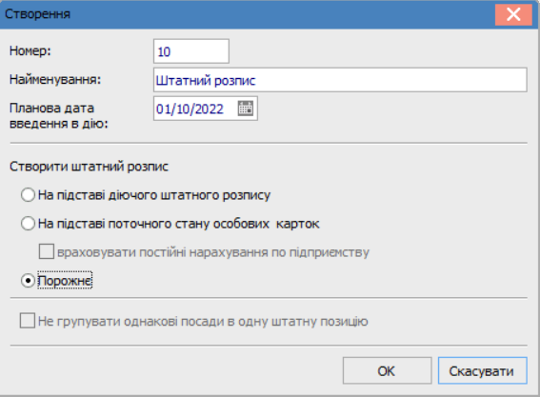The image size is (540, 397).
Task: Select the 'Порожнє' radio circle
Action: (x=28, y=281)
